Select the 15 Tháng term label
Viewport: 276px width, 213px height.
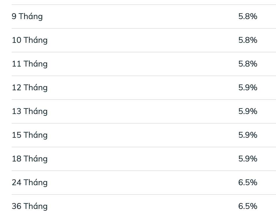(30, 135)
